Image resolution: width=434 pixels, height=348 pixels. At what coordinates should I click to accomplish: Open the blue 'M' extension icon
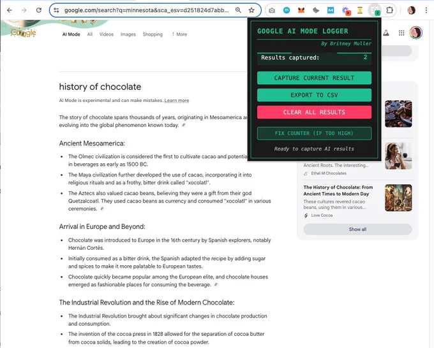[x=331, y=10]
